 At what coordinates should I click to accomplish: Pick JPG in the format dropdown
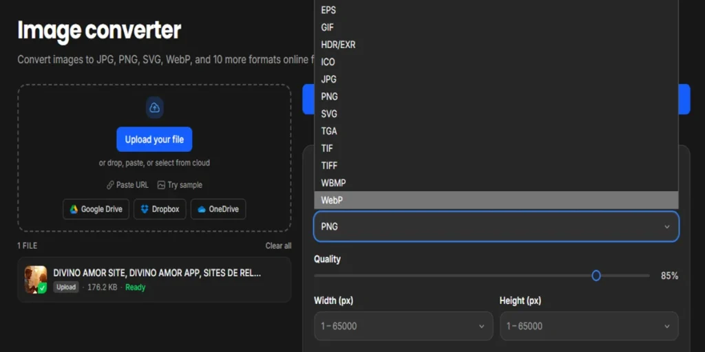point(496,80)
